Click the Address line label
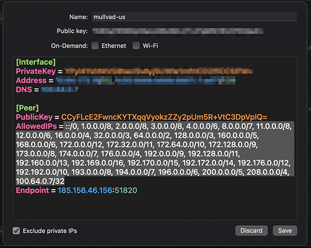The width and height of the screenshot is (311, 248). click(31, 80)
